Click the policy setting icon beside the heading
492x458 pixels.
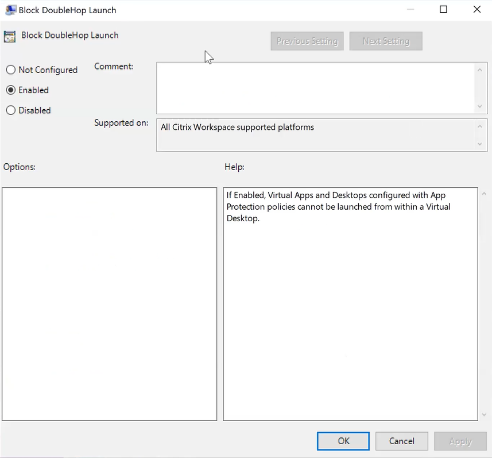click(10, 36)
